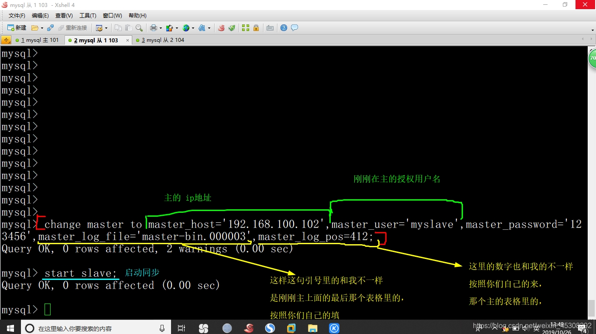Open the 工具(T) menu
The image size is (596, 334).
pyautogui.click(x=88, y=16)
